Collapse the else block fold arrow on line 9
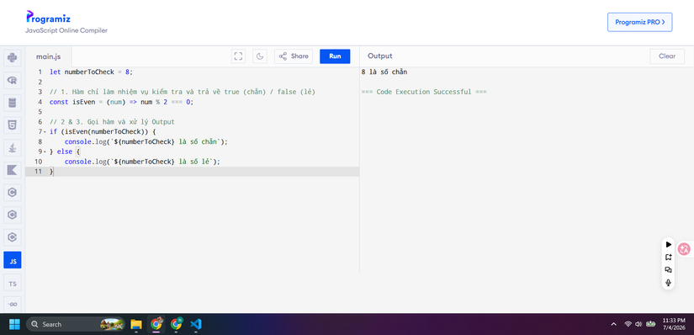 pyautogui.click(x=45, y=152)
